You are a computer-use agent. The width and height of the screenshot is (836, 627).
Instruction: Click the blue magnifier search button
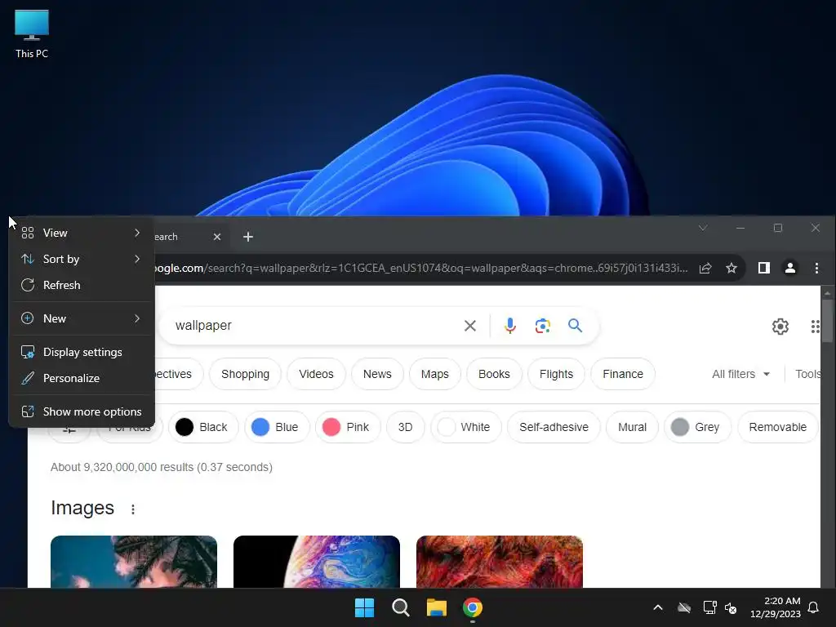click(x=575, y=325)
